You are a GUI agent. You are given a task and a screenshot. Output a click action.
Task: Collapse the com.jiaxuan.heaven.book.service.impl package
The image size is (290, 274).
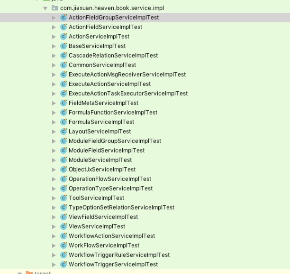[45, 9]
